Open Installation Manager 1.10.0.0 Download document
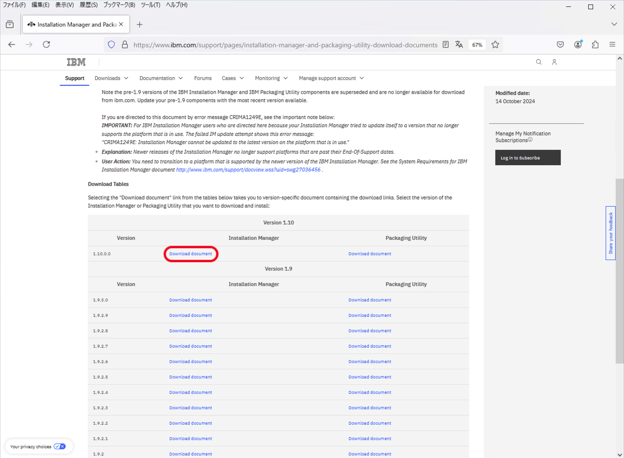Viewport: 624px width, 458px height. point(190,254)
